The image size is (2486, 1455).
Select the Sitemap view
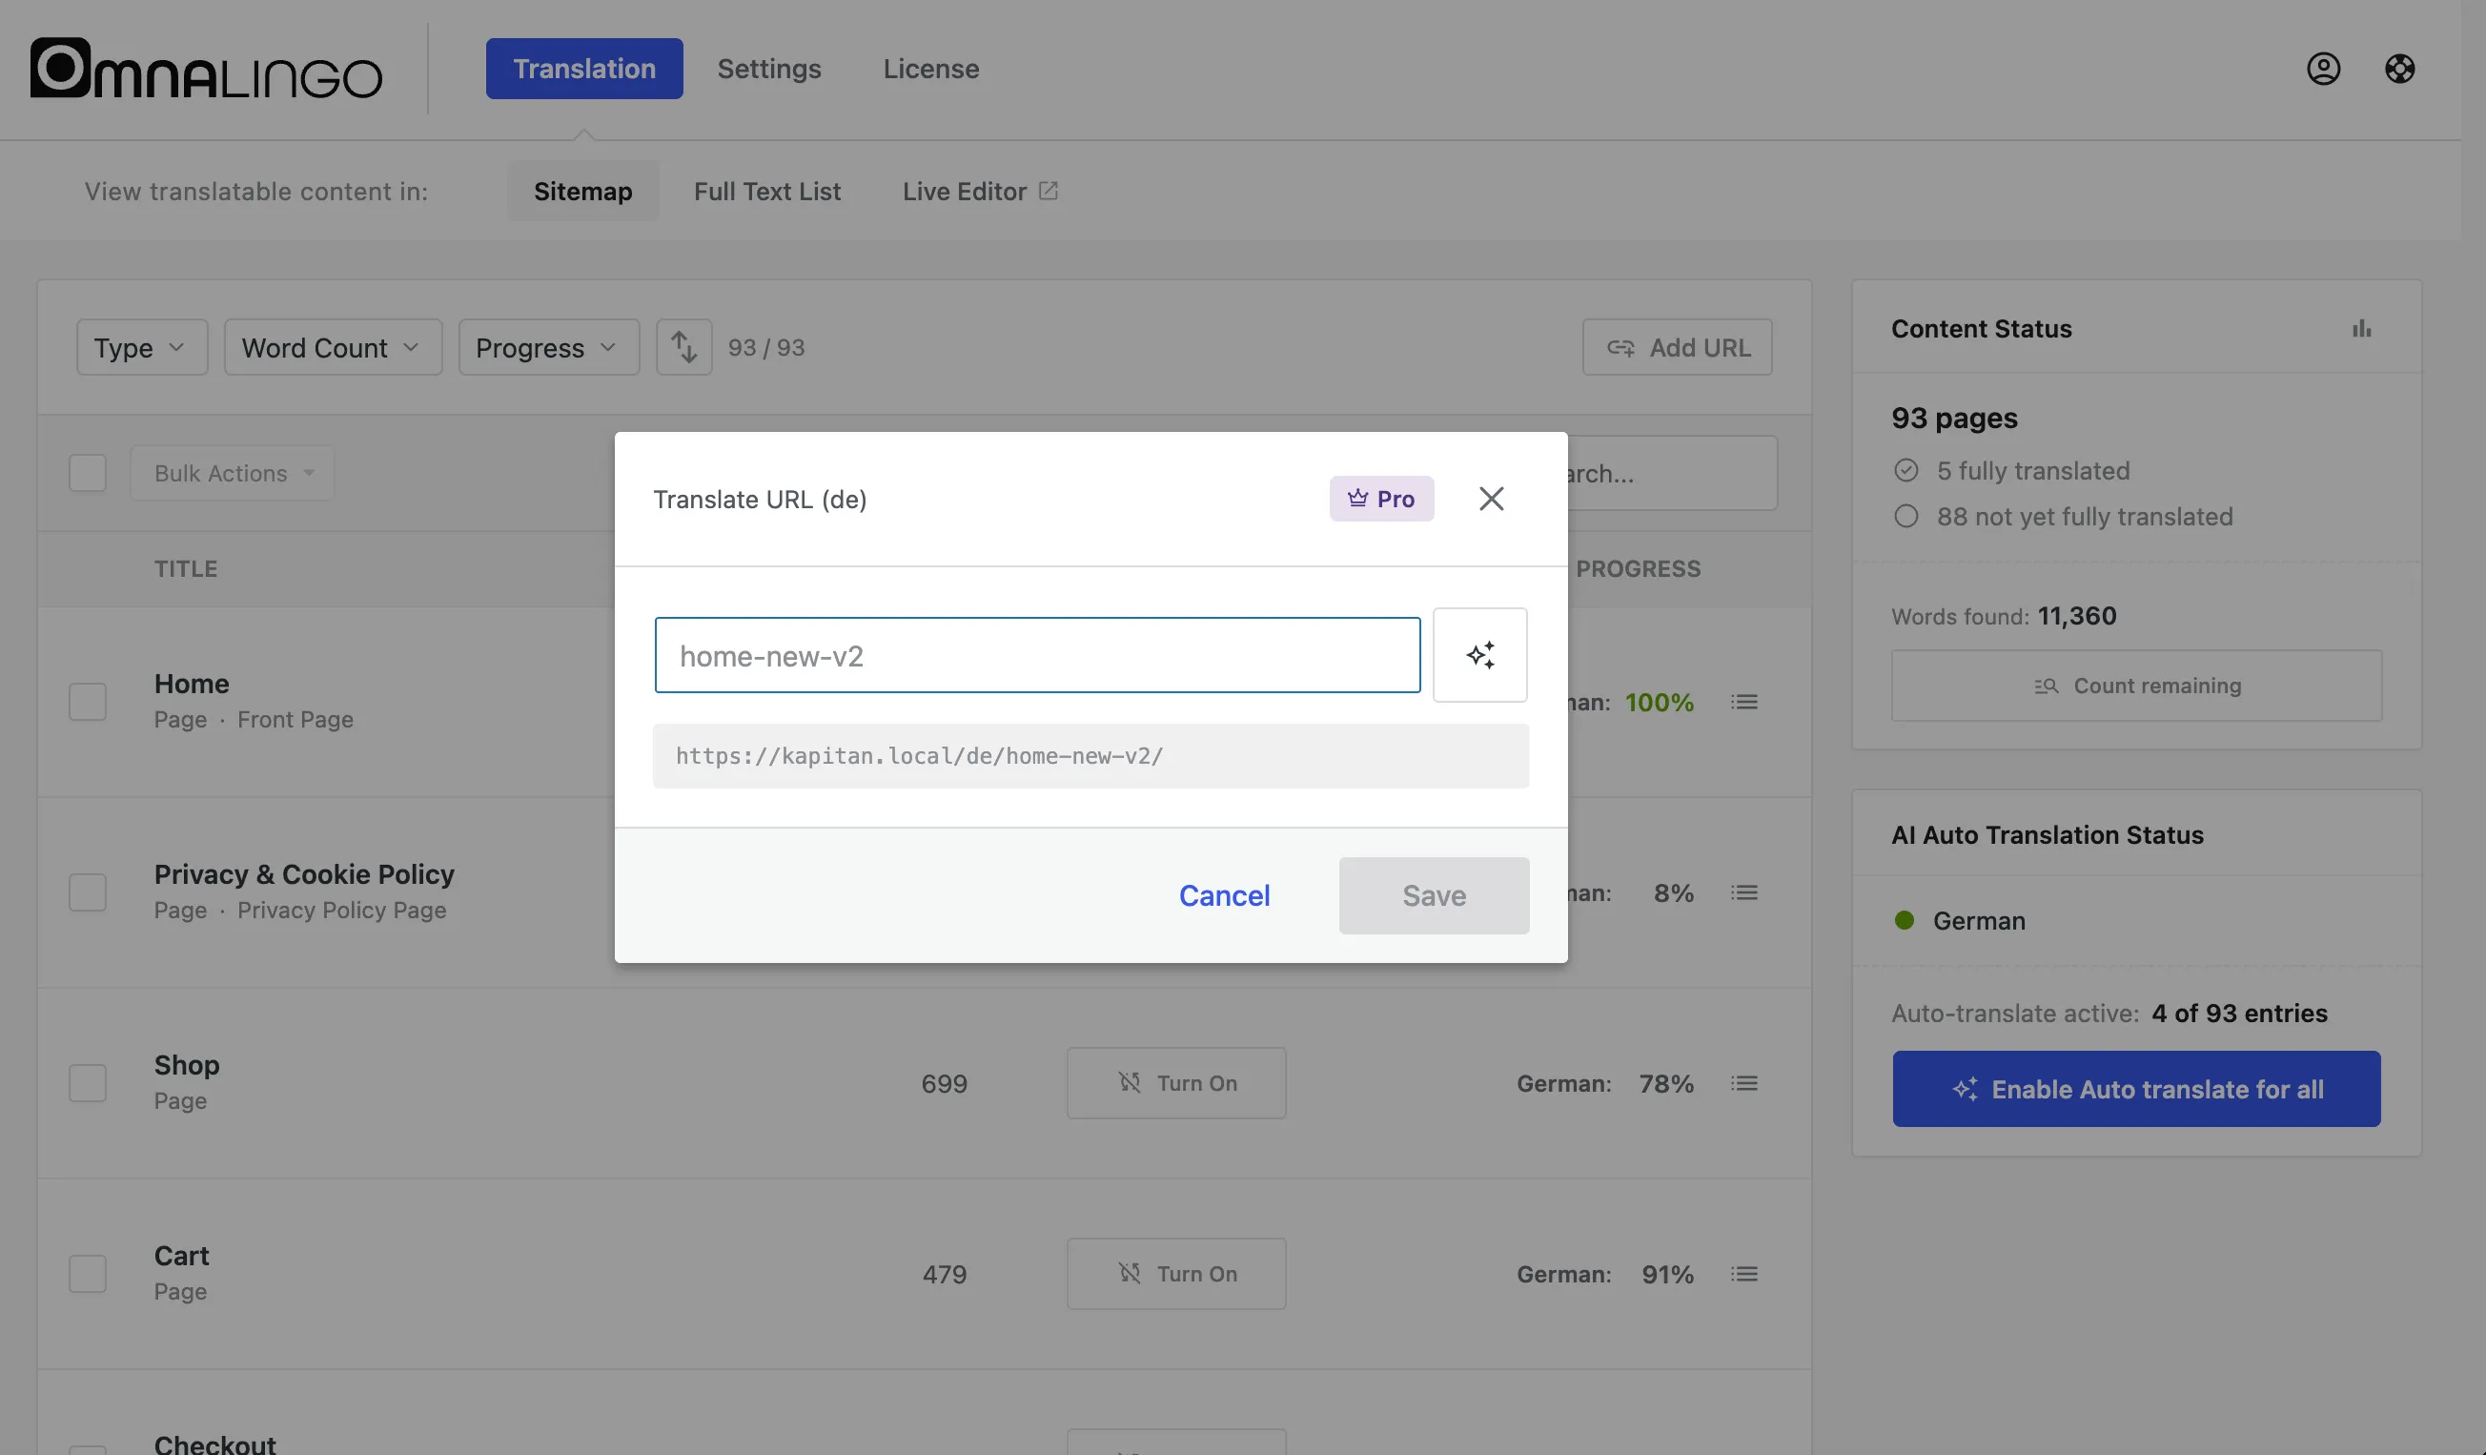(x=582, y=191)
